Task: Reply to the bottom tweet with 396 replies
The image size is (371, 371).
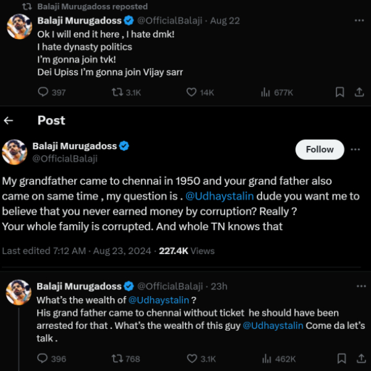Action: pyautogui.click(x=43, y=358)
